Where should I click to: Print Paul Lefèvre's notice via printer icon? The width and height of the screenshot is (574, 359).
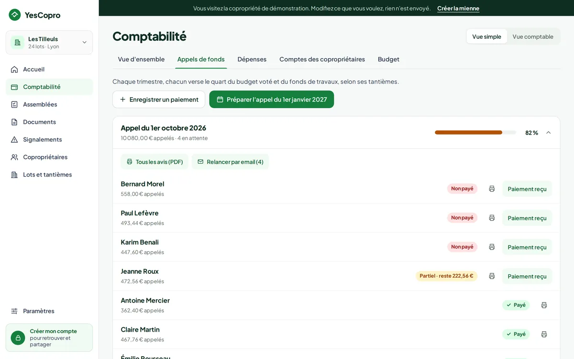[x=492, y=218]
